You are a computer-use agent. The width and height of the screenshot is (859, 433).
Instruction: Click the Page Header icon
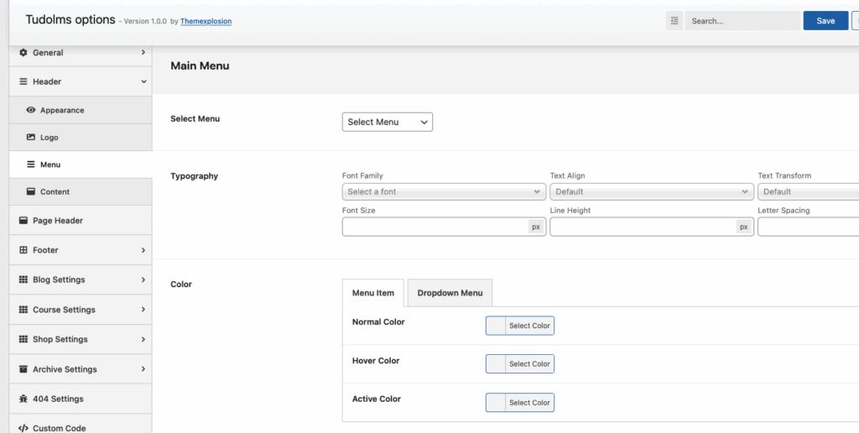[23, 221]
